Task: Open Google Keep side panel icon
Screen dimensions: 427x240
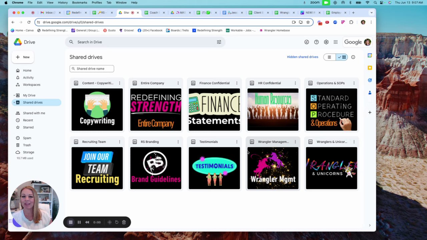Action: click(370, 68)
